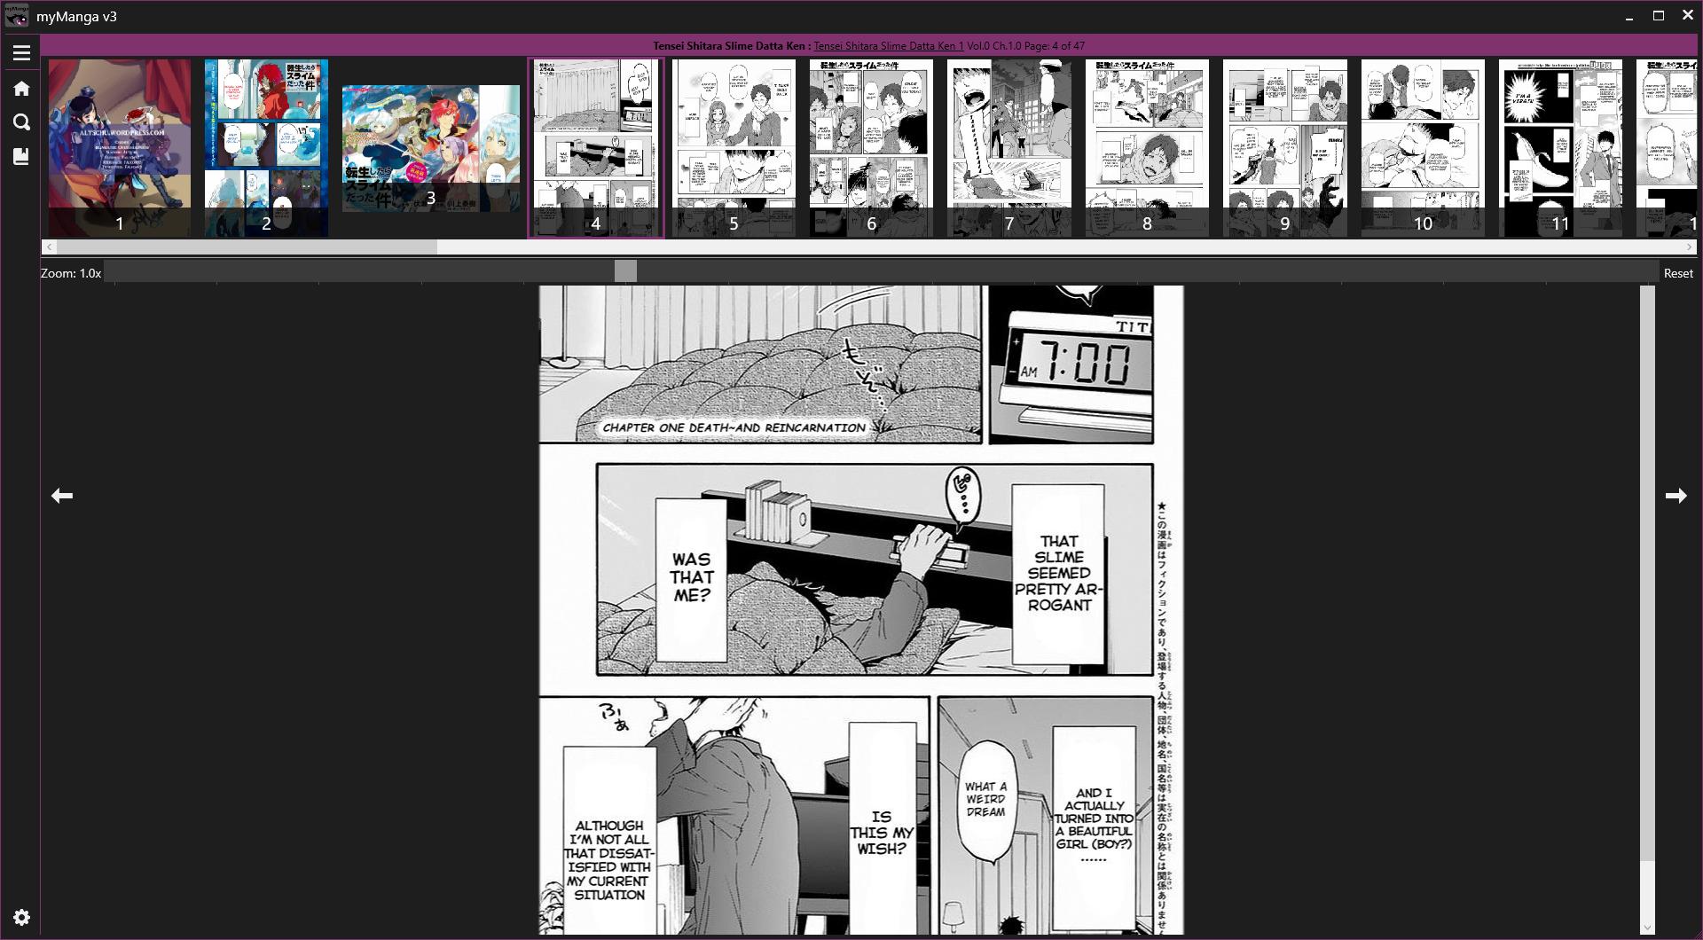The height and width of the screenshot is (940, 1703).
Task: Open the hamburger menu in the sidebar
Action: 21,53
